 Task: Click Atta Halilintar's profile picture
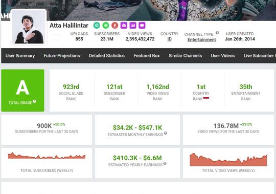(x=29, y=27)
